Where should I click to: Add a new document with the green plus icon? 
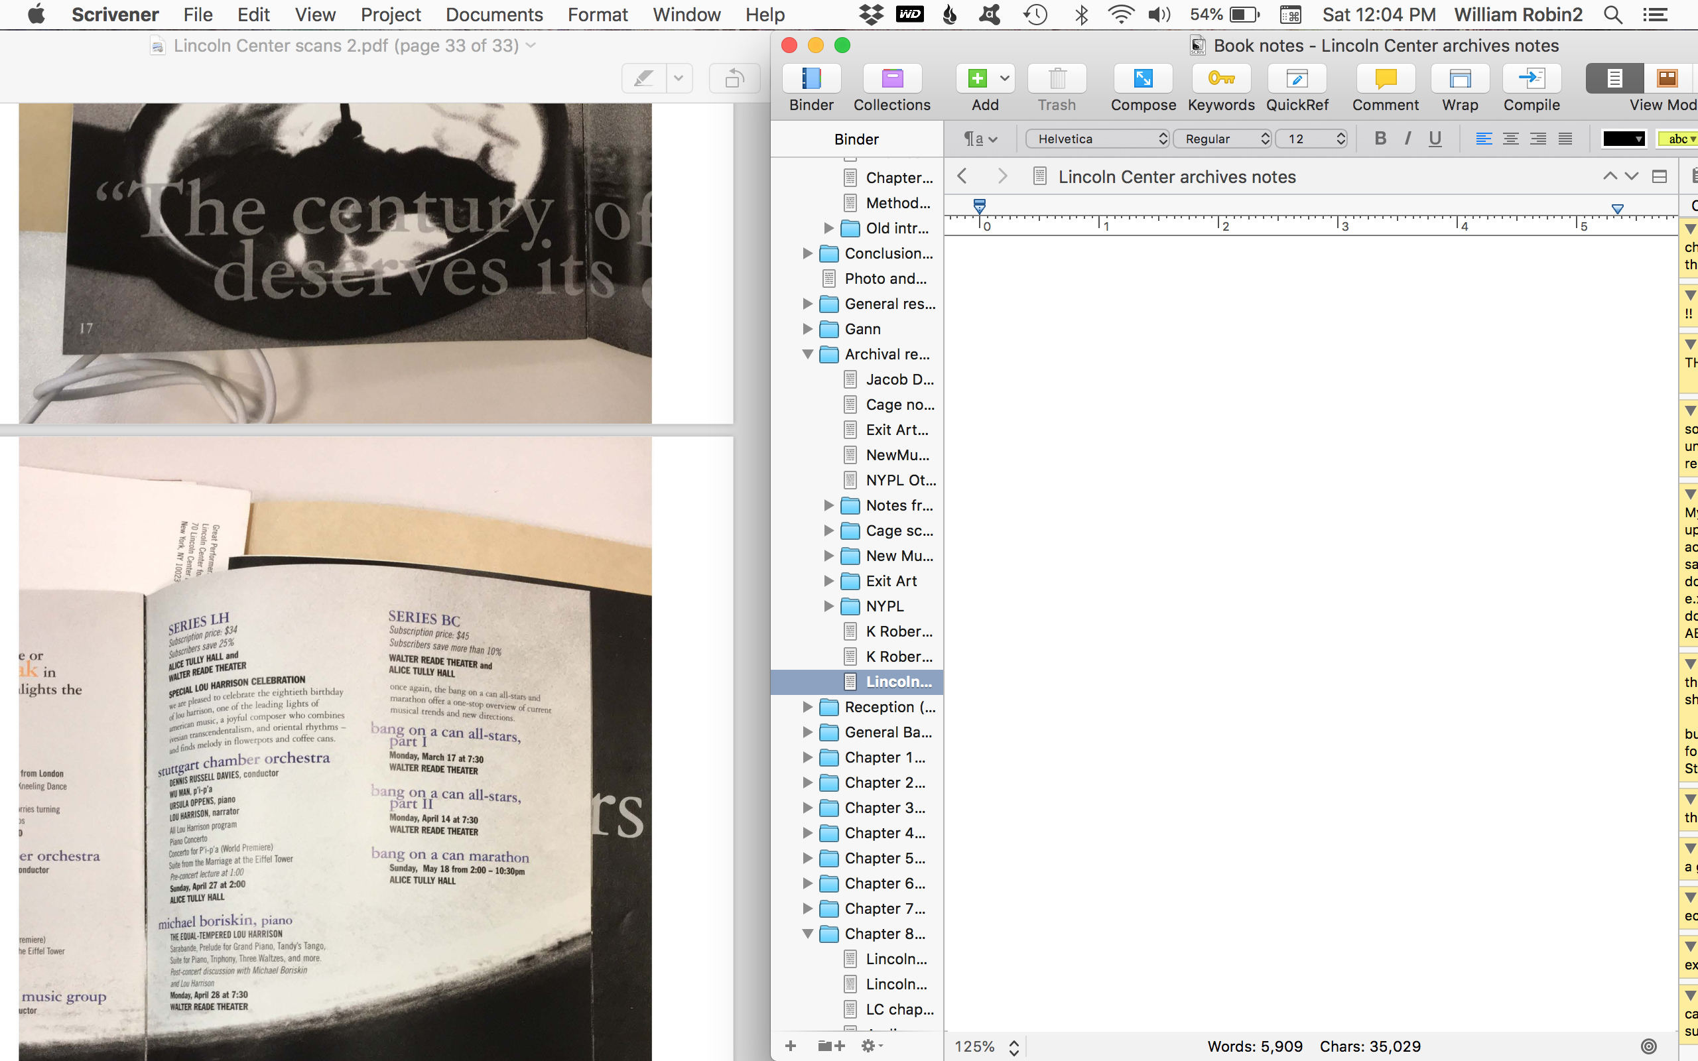click(977, 79)
